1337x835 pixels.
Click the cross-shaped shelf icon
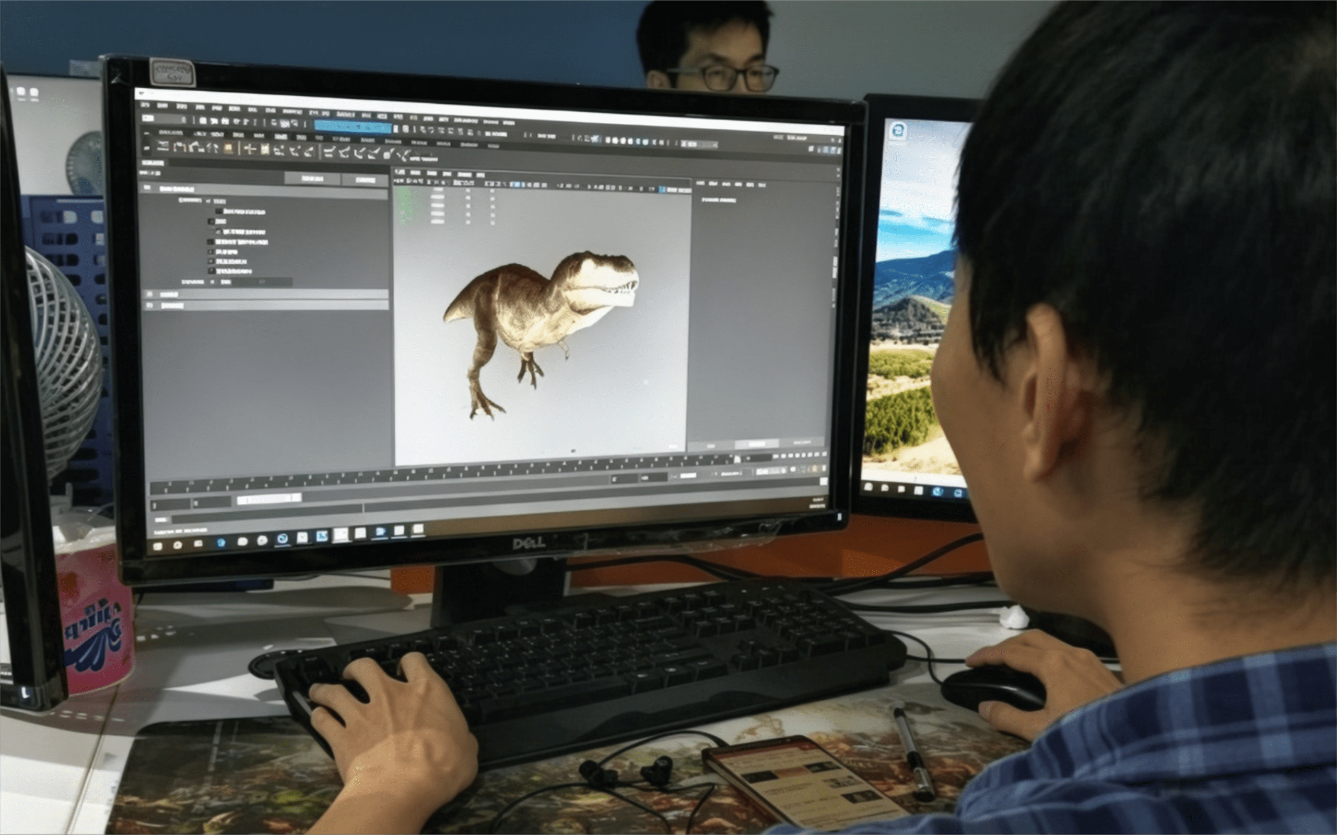click(x=251, y=149)
